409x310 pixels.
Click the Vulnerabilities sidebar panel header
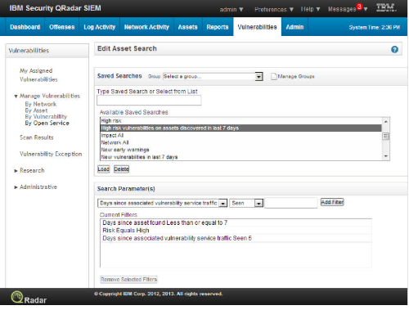[47, 51]
